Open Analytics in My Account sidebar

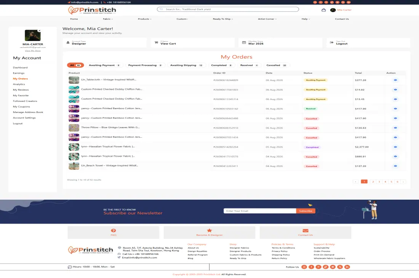click(19, 84)
